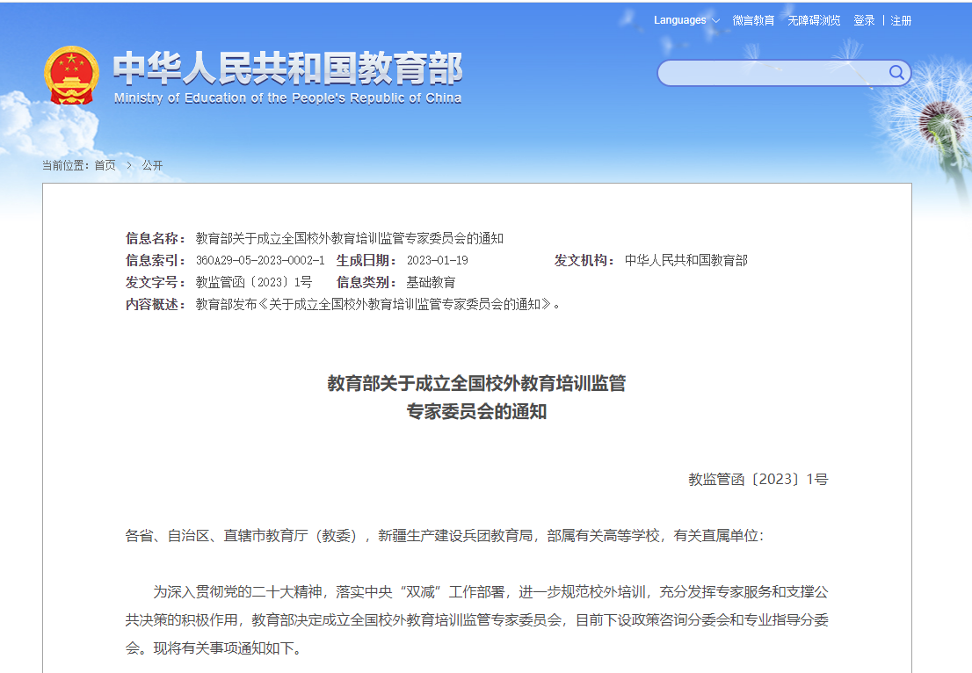Image resolution: width=972 pixels, height=673 pixels.
Task: Click the English Ministry of Education subtitle
Action: point(287,98)
